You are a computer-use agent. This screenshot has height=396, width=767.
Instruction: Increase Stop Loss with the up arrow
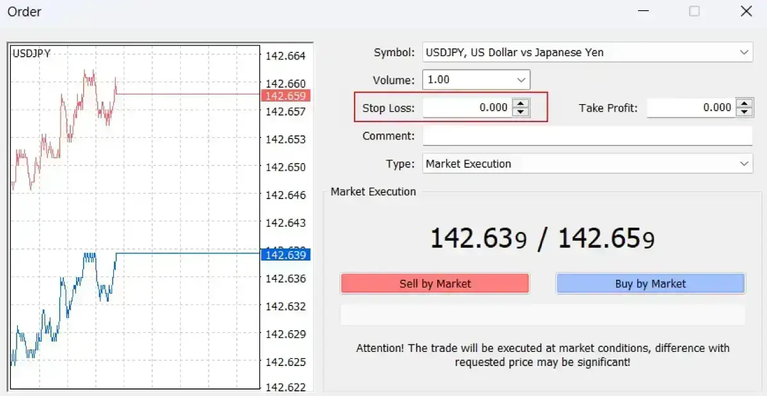[522, 103]
